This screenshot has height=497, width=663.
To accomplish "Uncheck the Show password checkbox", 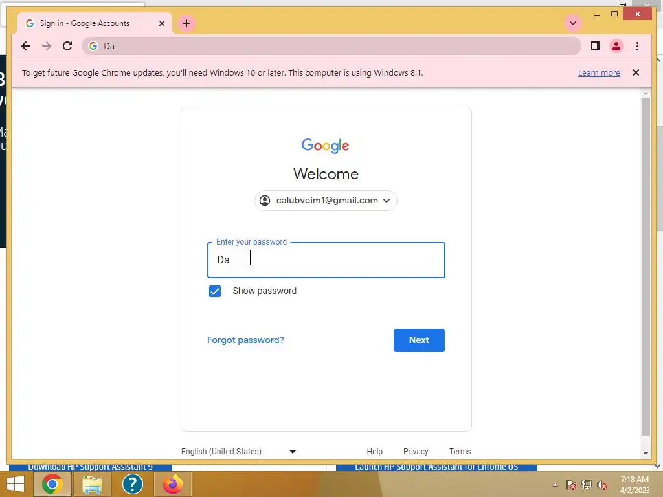I will coord(215,291).
